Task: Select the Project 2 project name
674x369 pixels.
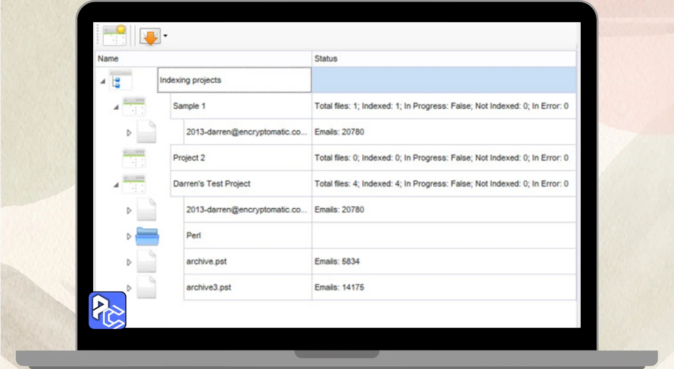Action: pos(189,158)
